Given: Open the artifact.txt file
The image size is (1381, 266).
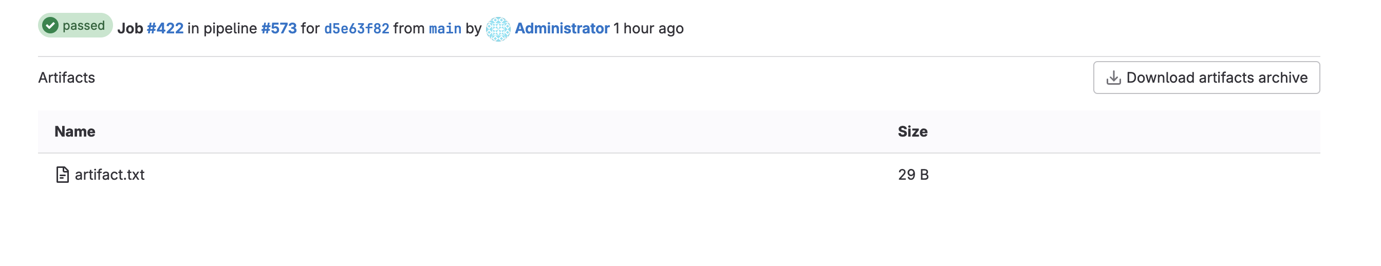Looking at the screenshot, I should click(109, 175).
